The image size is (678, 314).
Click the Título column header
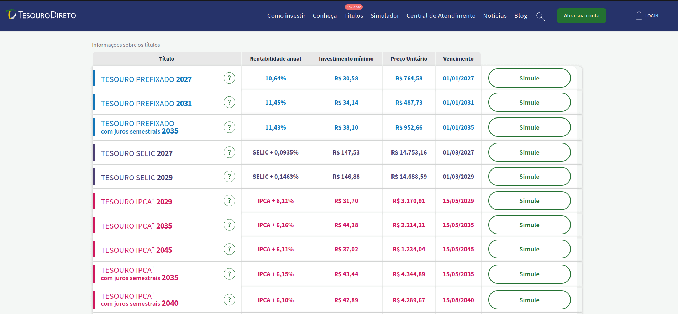click(167, 59)
